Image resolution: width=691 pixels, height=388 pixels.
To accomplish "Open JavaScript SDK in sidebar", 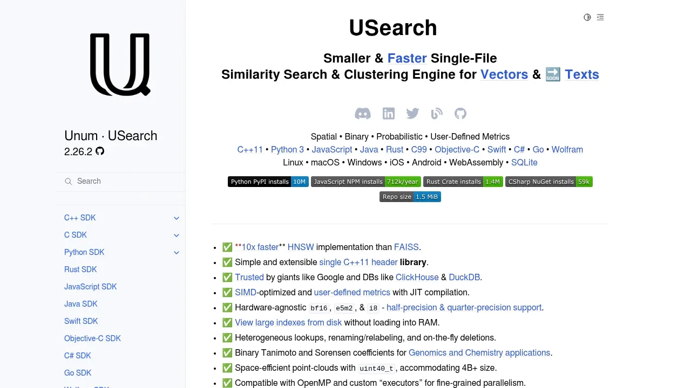I will pyautogui.click(x=91, y=287).
